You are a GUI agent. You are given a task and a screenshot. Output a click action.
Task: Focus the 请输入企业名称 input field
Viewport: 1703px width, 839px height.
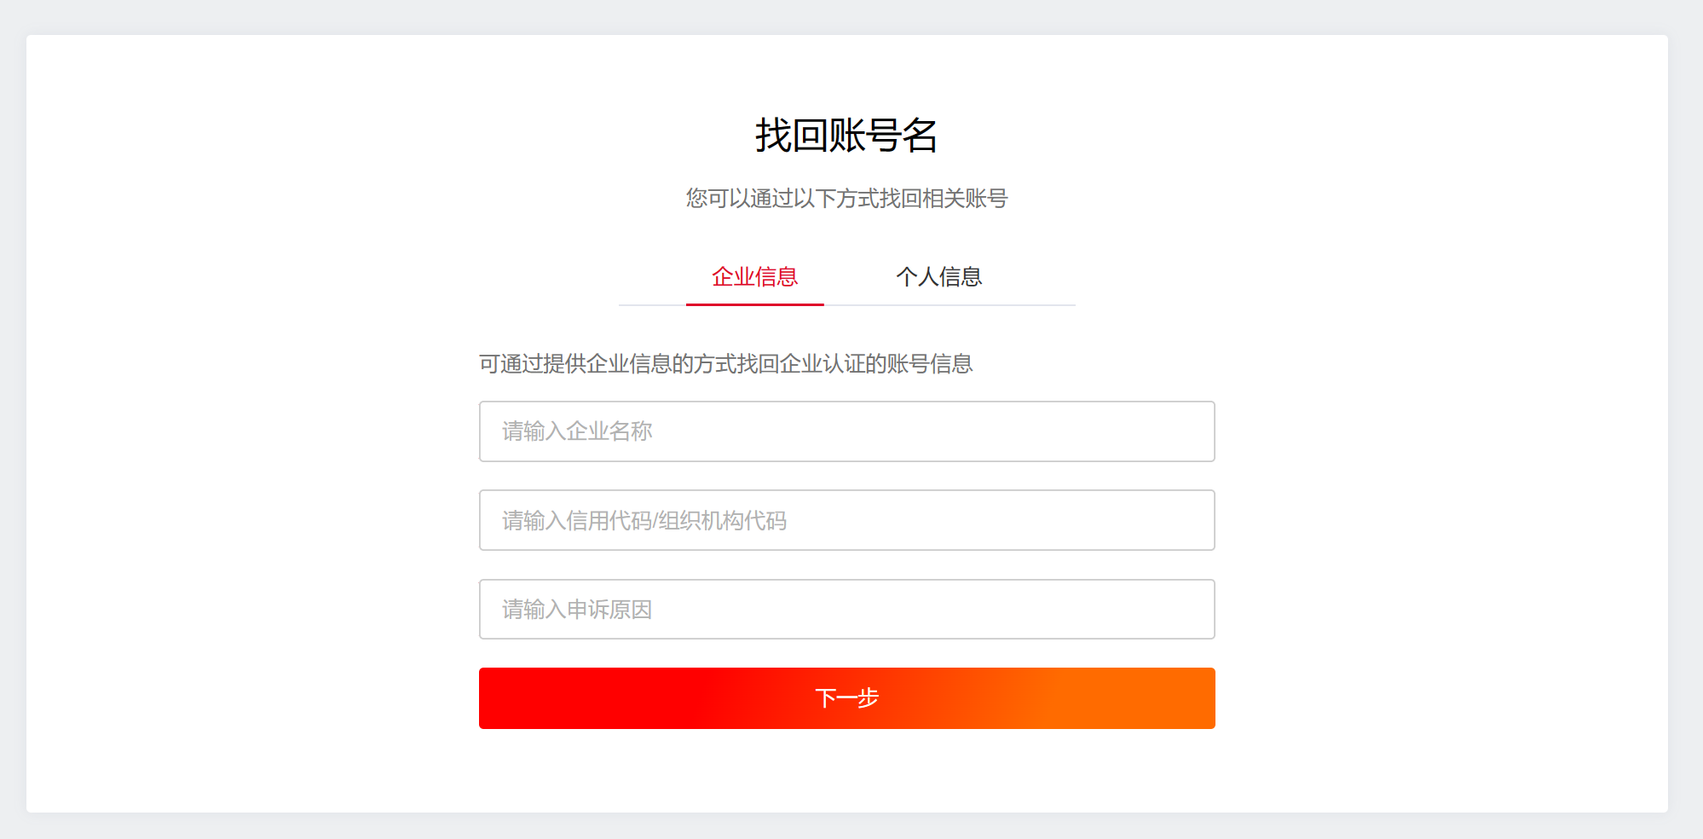coord(846,431)
